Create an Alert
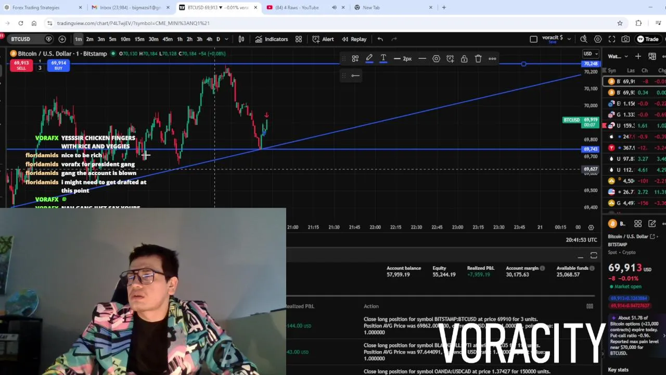Viewport: 666px width, 375px height. click(323, 39)
